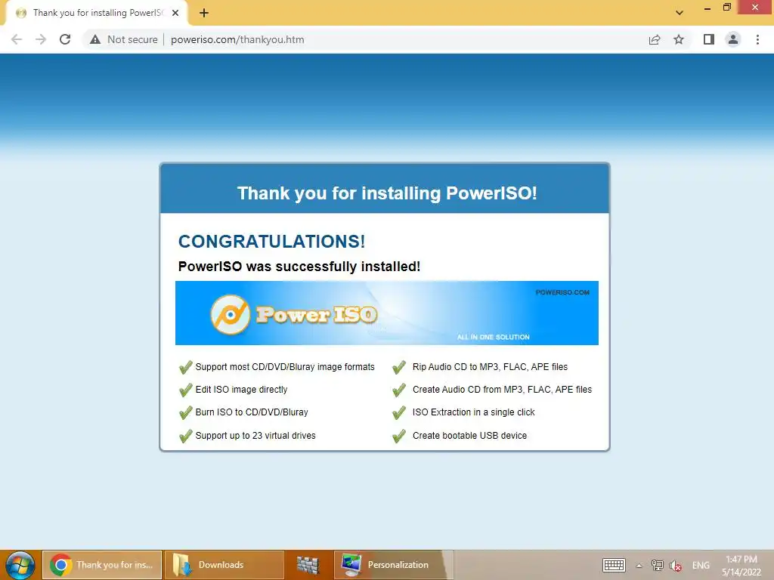Viewport: 774px width, 580px height.
Task: Click checkmark beside Edit ISO image directly
Action: pyautogui.click(x=186, y=390)
